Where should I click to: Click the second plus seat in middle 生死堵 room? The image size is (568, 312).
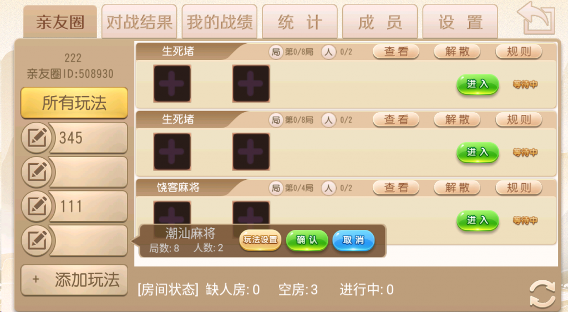click(x=251, y=152)
